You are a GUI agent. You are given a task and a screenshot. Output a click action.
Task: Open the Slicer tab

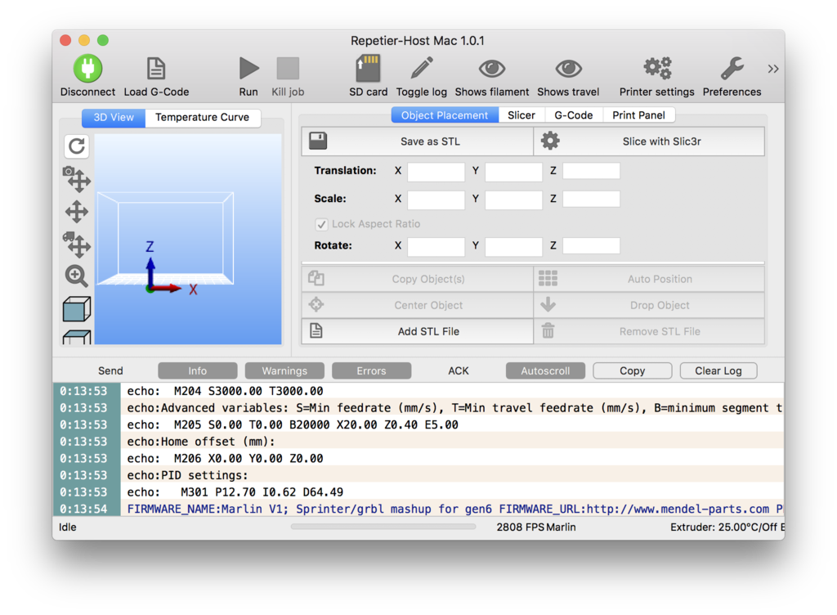pos(521,115)
